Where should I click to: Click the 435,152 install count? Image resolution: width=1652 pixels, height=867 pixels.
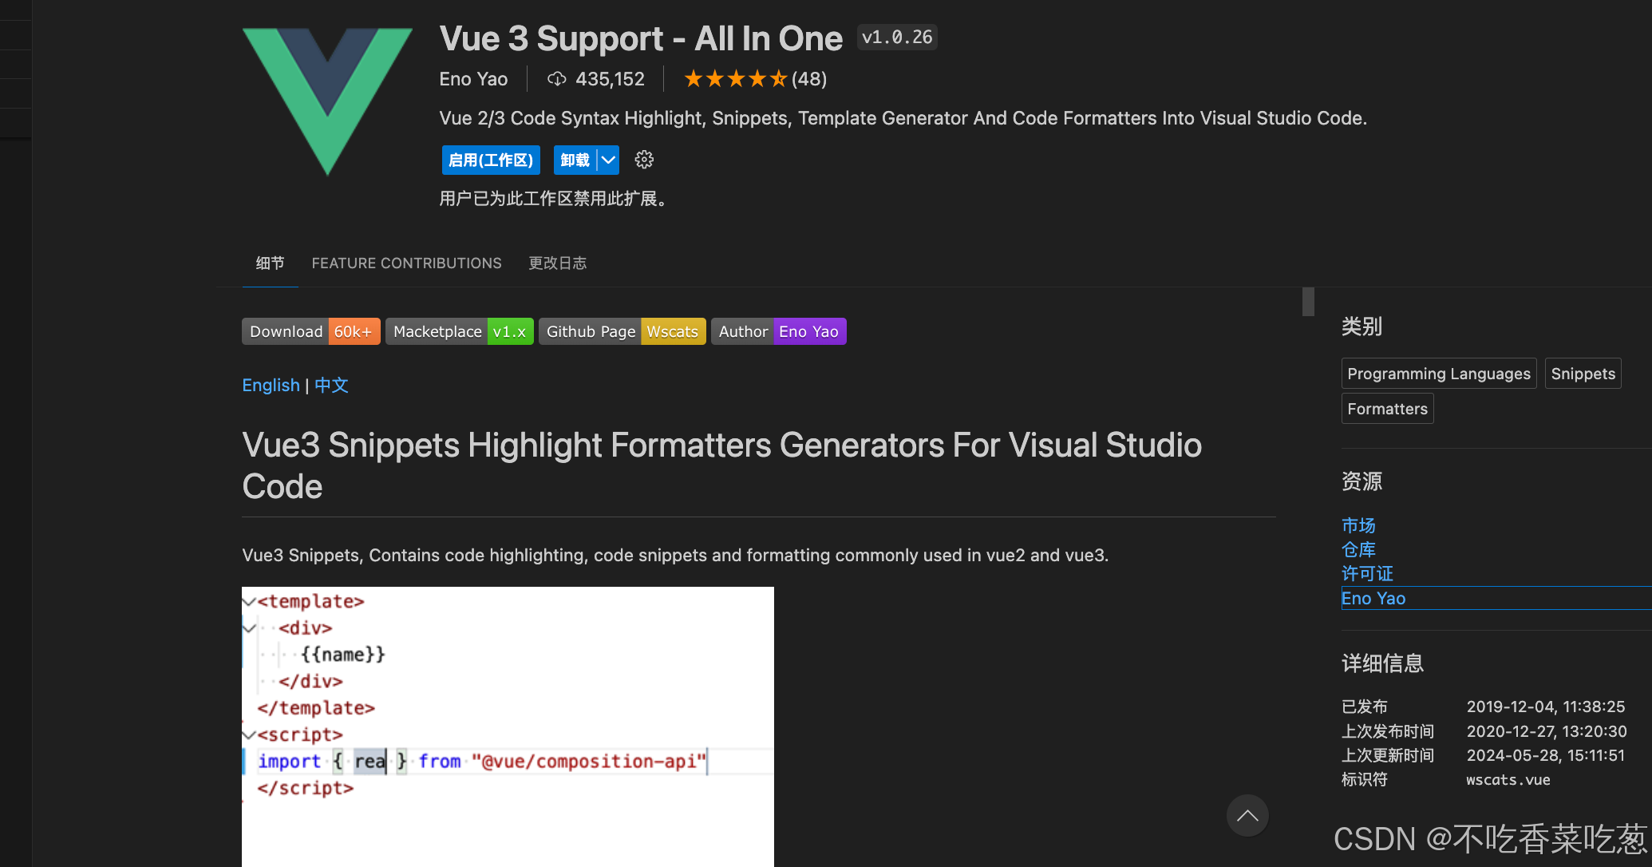pos(610,79)
